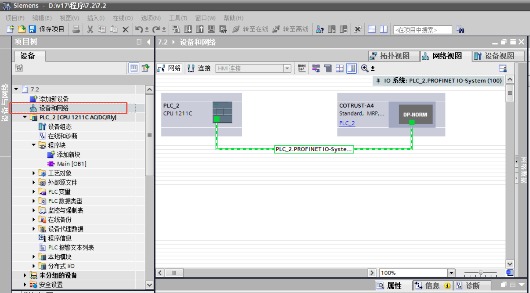Collapse the PLC_2 [CPU 1211C AC/DC/Rly] node

25,117
